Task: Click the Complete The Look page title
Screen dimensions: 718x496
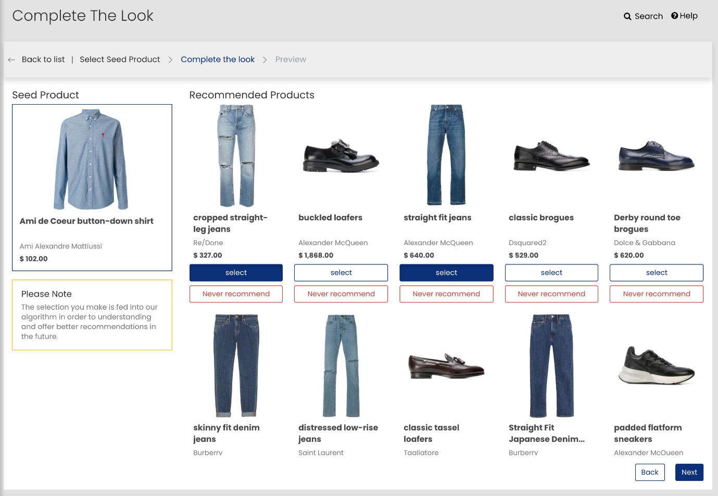Action: click(x=83, y=16)
